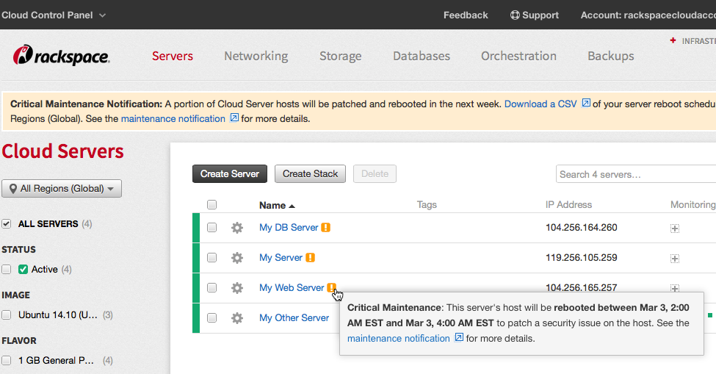Expand monitoring plus icon for My DB Server

(x=675, y=229)
